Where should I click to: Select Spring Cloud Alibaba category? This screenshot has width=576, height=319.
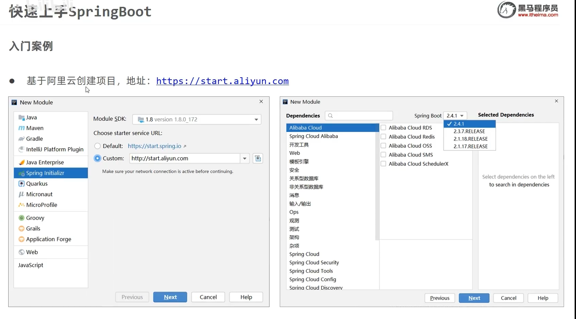tap(331, 136)
